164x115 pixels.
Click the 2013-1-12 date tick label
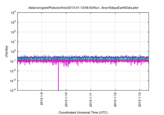point(115,100)
